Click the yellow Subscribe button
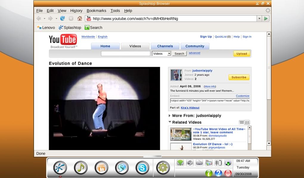304x178 pixels. [x=239, y=77]
